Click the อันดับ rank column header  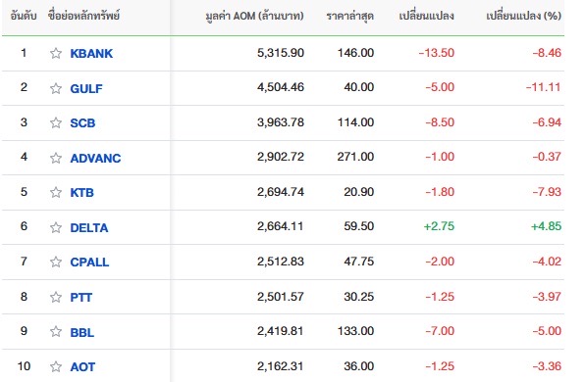tap(24, 16)
